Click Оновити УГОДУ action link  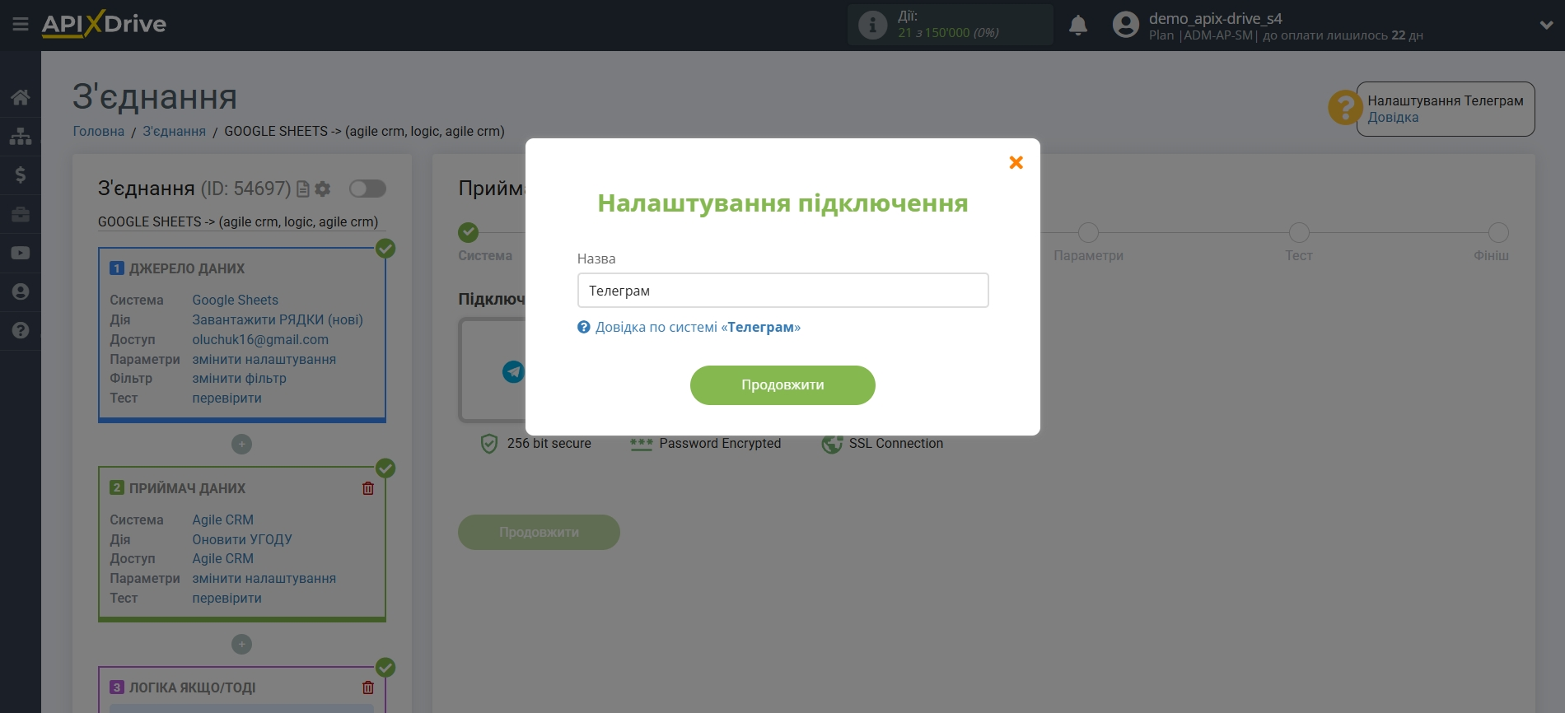pyautogui.click(x=242, y=540)
